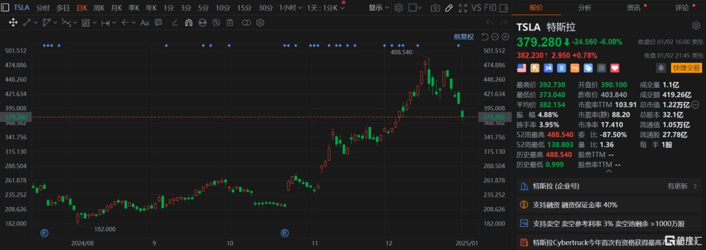Open drawing toolbar settings gear
Image resolution: width=706 pixels, height=250 pixels.
coord(260,23)
